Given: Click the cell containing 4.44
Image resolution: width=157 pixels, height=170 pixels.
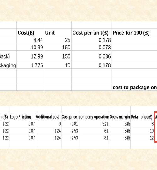Looking at the screenshot, I should coord(30,40).
